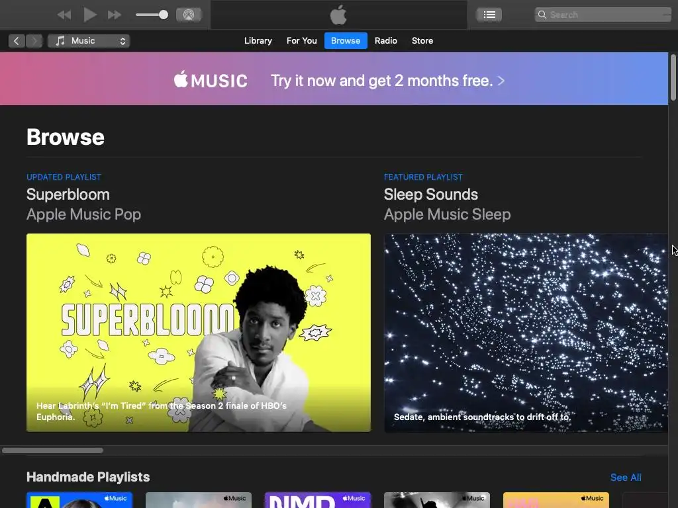
Task: Go forward with the right arrow
Action: (x=34, y=41)
